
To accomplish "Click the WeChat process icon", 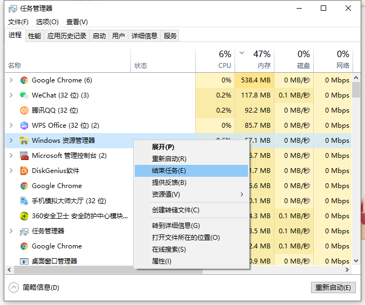I will (24, 95).
